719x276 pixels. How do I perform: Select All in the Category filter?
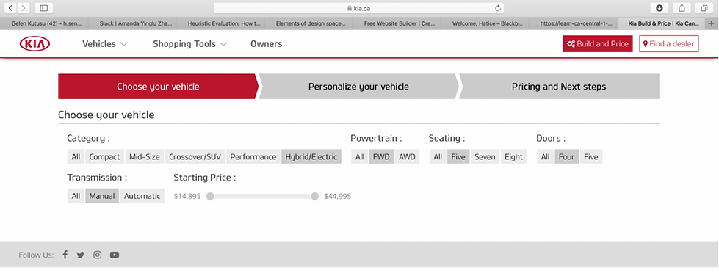click(x=76, y=157)
